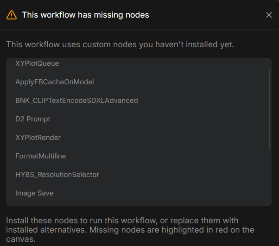The width and height of the screenshot is (279, 246).
Task: Click the HYBS_ResolutionSelector entry
Action: pyautogui.click(x=57, y=175)
